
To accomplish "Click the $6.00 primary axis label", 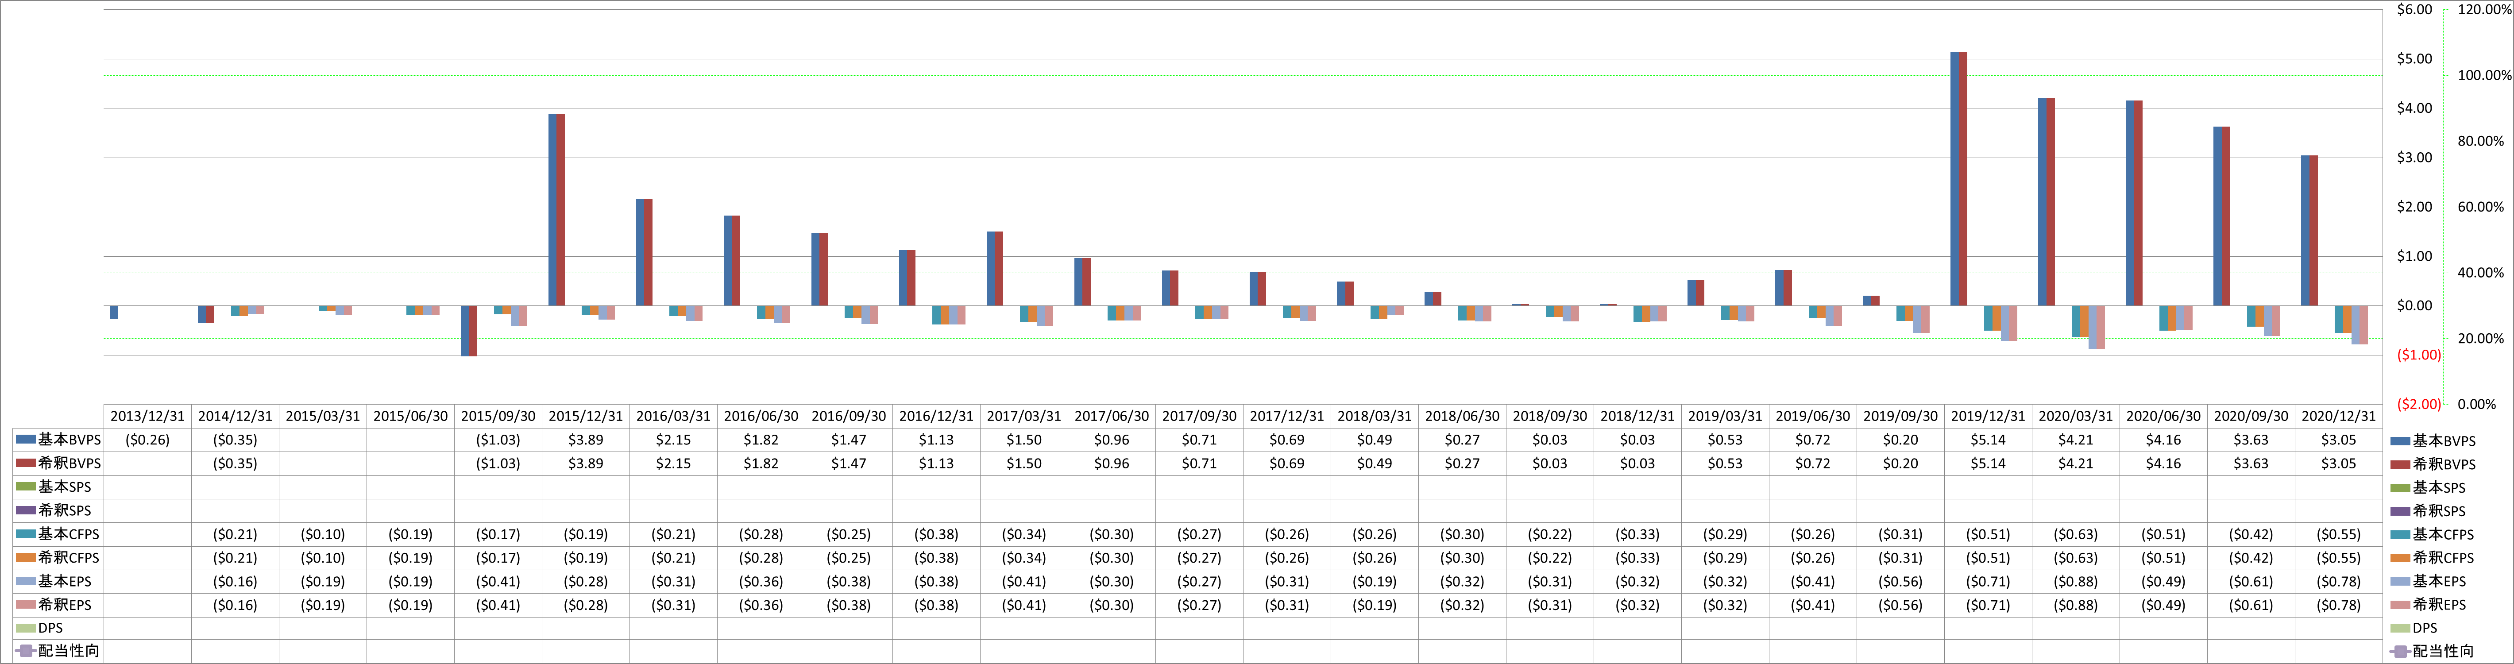I will coord(2414,10).
